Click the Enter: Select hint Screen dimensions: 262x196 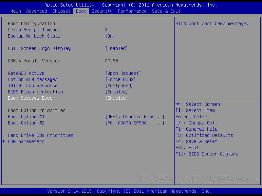click(192, 117)
